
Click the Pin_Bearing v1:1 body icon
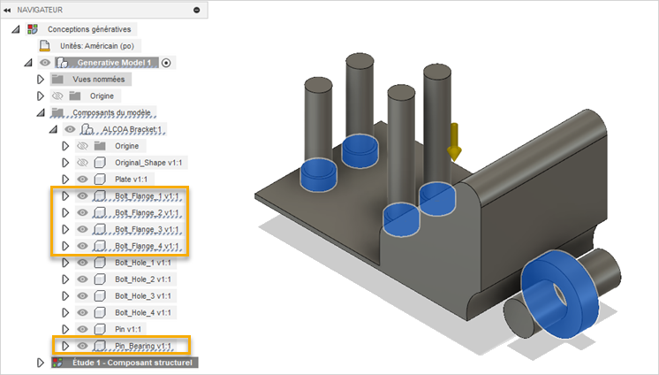point(100,346)
